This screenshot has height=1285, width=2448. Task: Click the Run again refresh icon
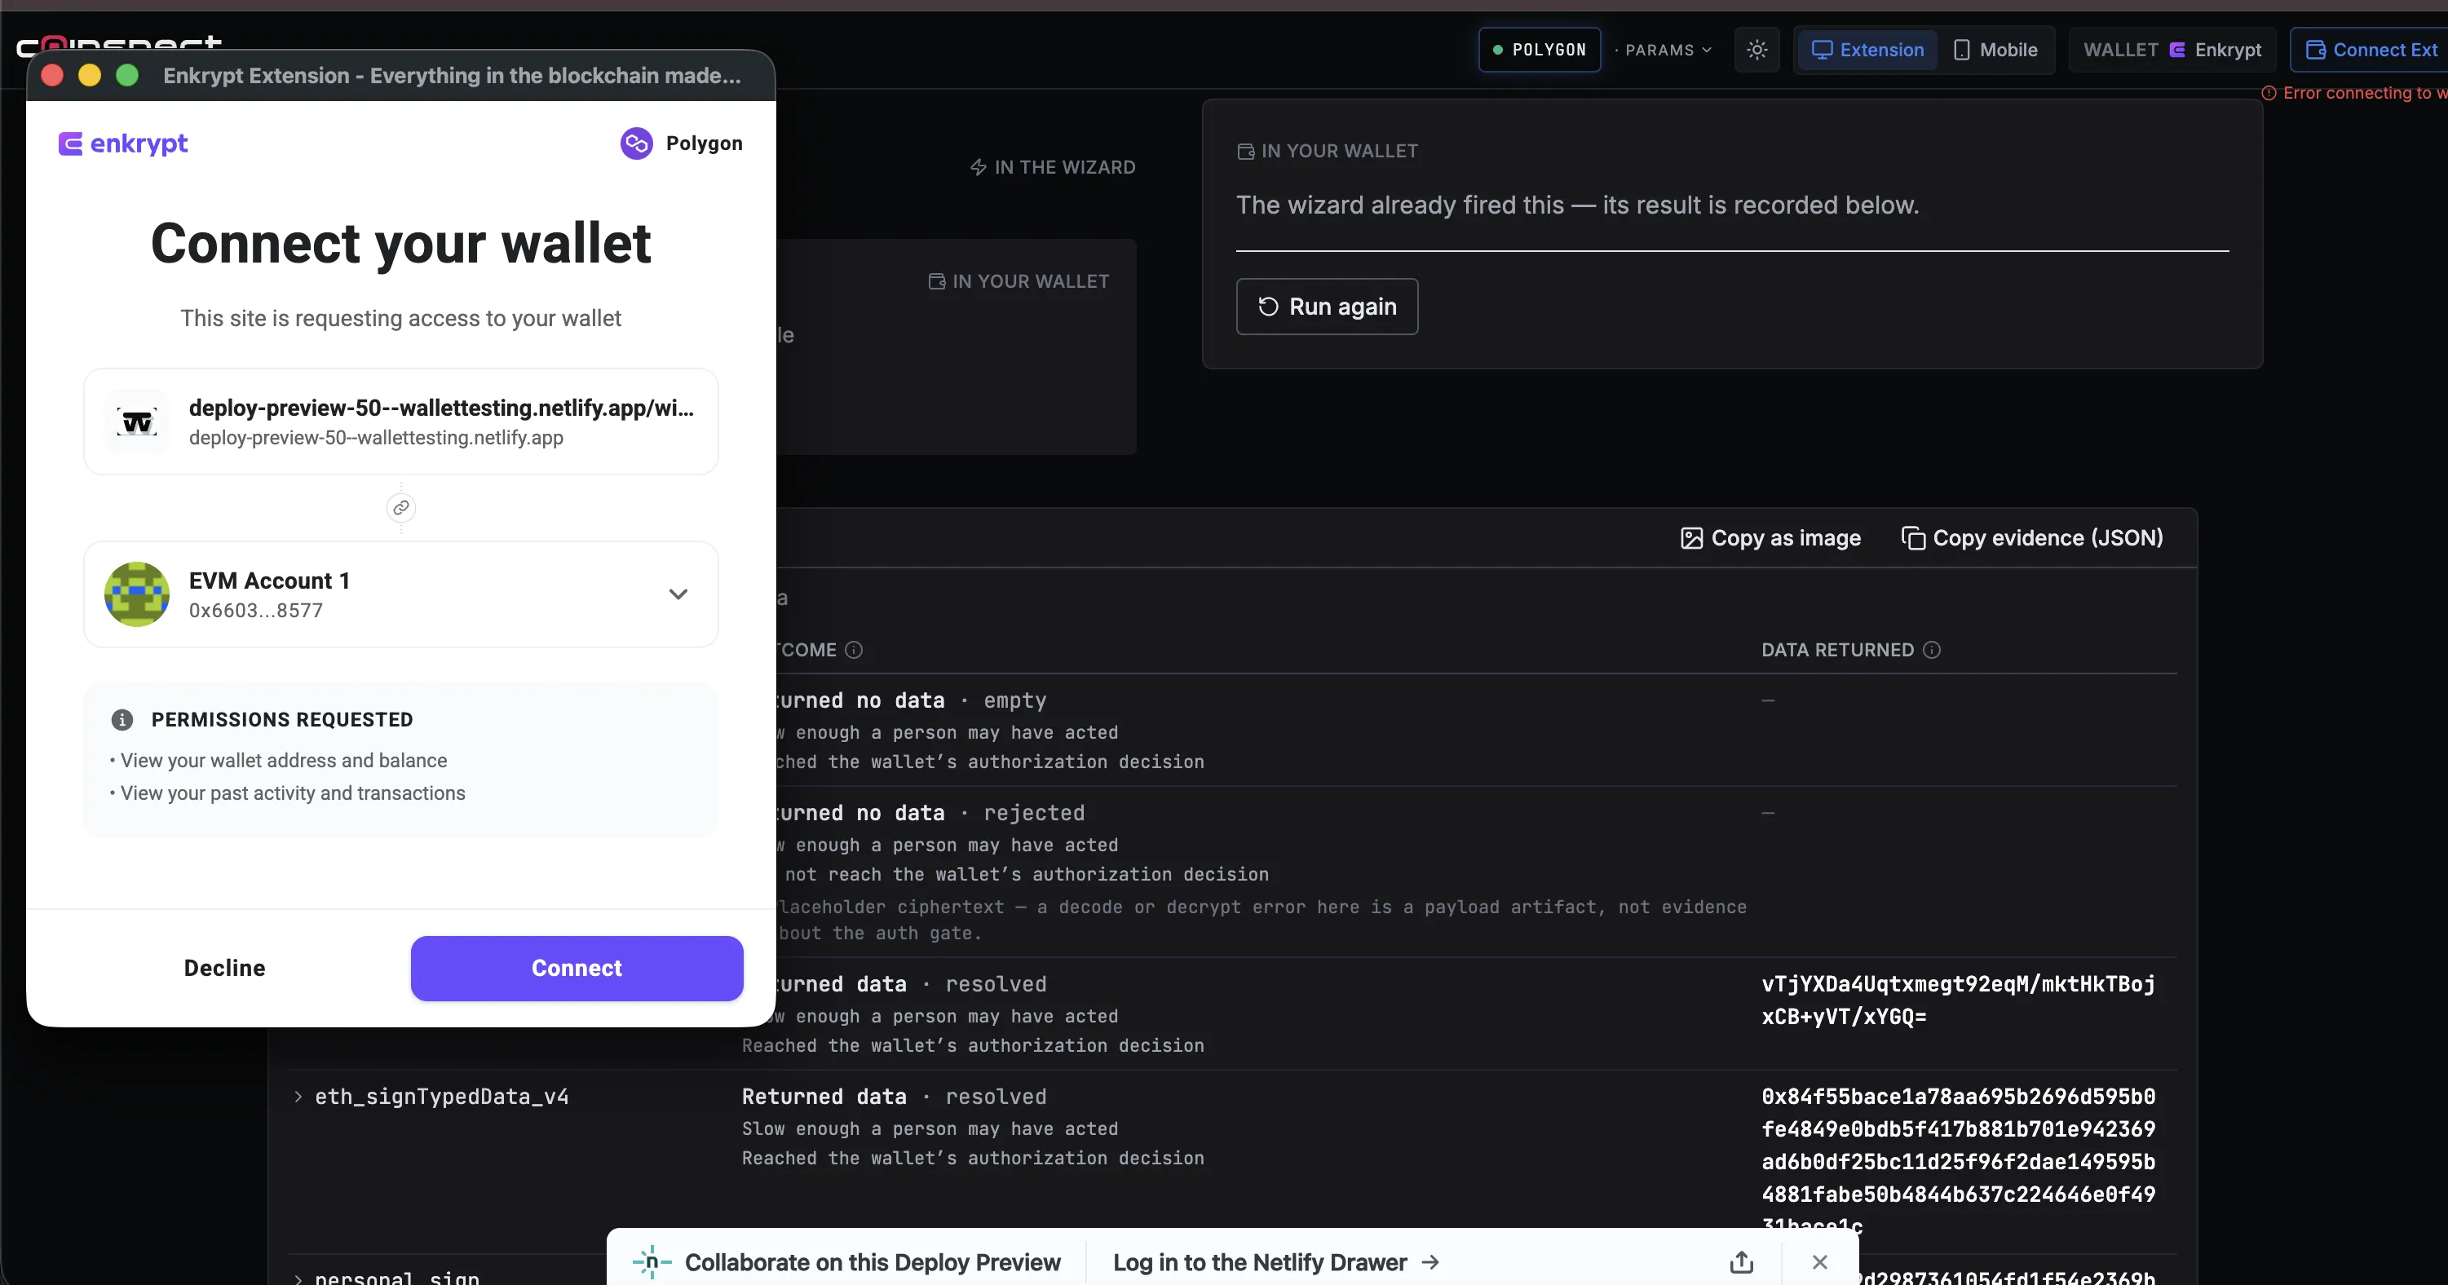point(1268,306)
